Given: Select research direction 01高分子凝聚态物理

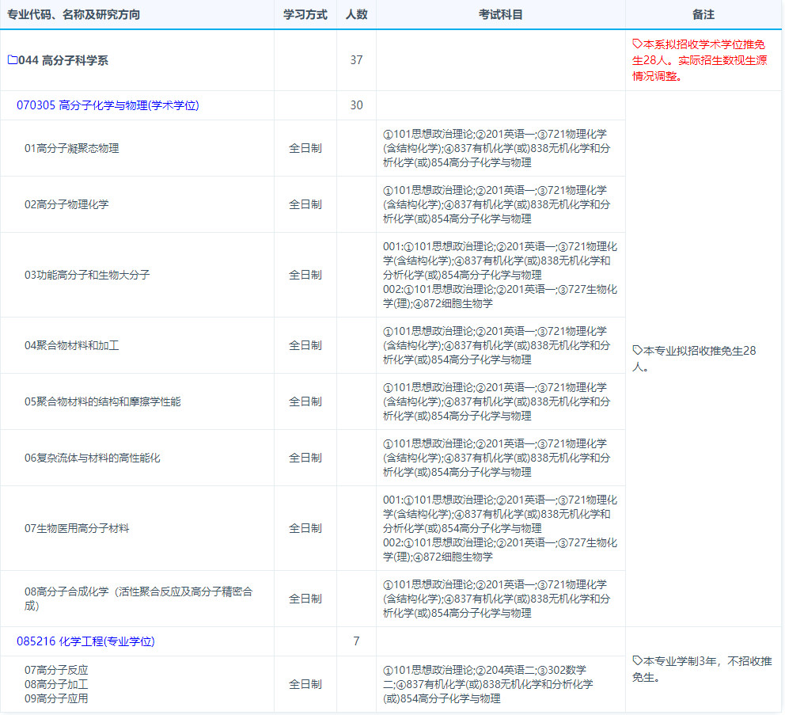Looking at the screenshot, I should click(72, 148).
